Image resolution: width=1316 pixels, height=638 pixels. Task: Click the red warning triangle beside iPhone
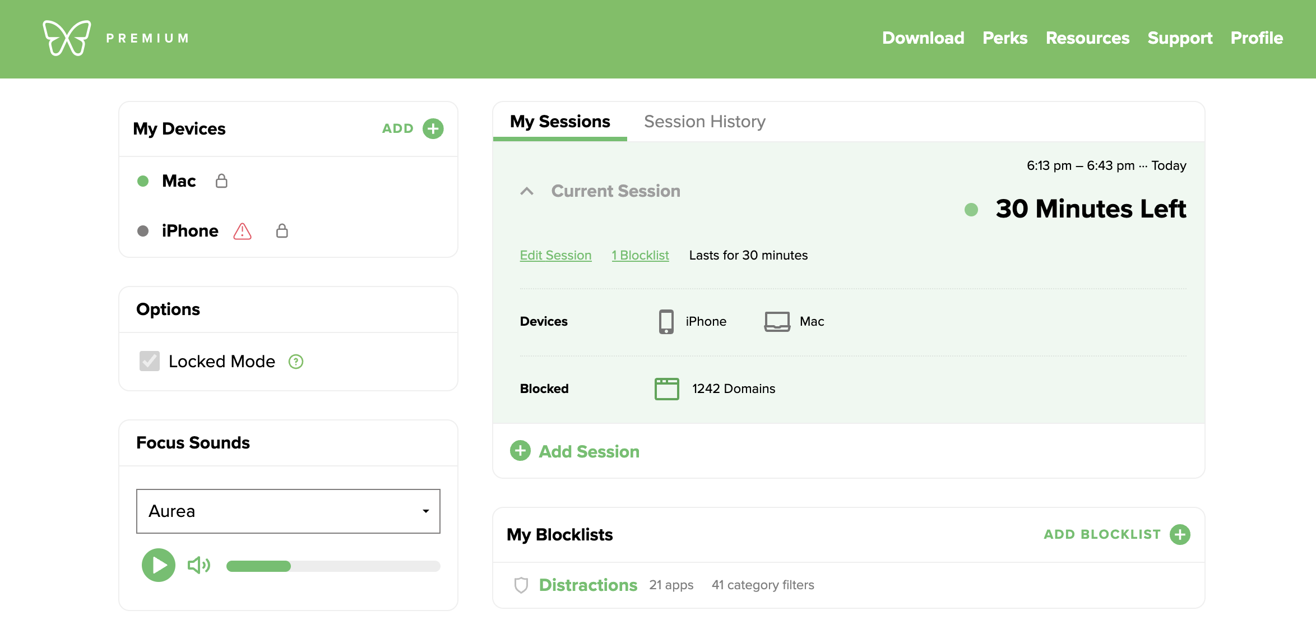click(x=242, y=231)
